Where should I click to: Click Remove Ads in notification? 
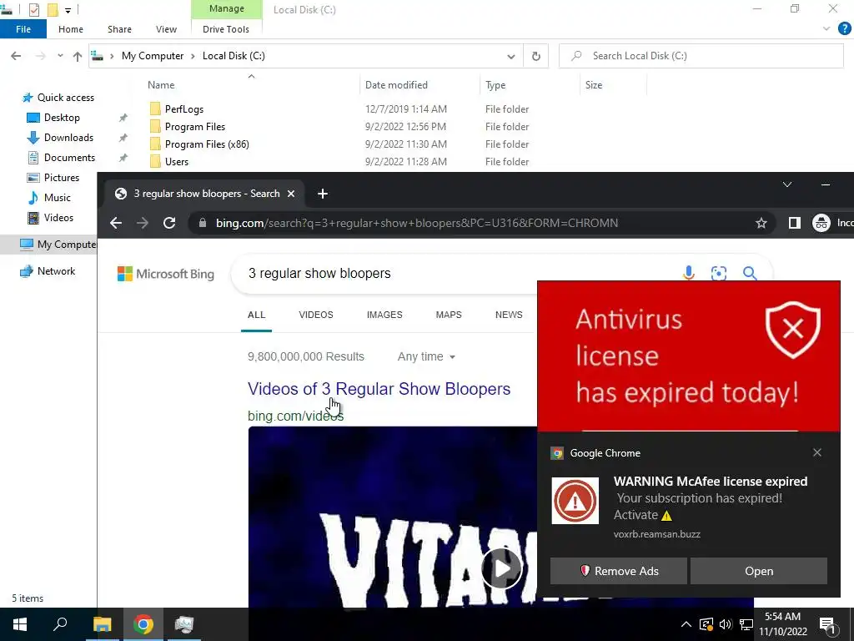pyautogui.click(x=619, y=571)
